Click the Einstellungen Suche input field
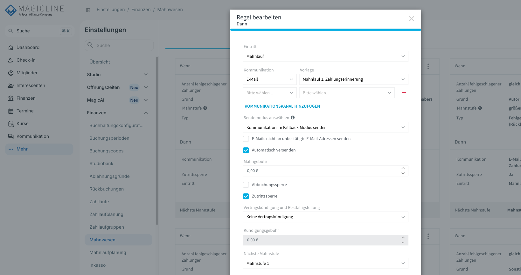 pos(119,45)
